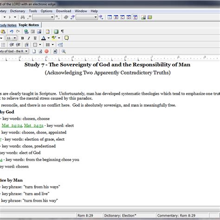Viewport: 220px width, 220px height.
Task: Undo the last edit
Action: click(12, 32)
